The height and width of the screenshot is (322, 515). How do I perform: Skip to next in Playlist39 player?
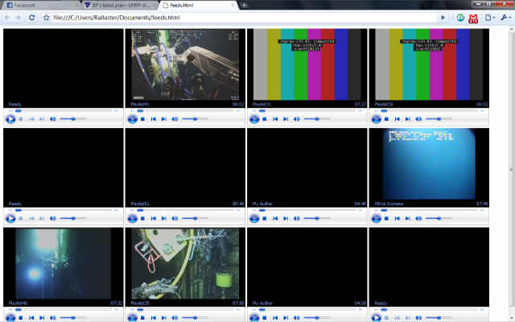(406, 118)
